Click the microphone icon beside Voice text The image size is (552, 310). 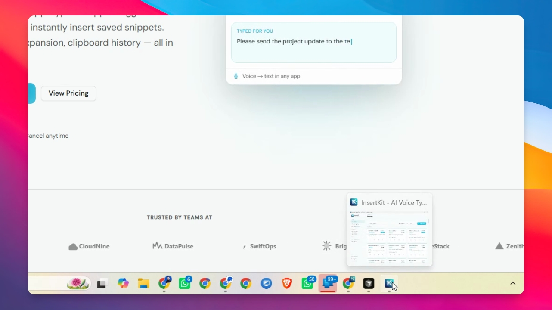pos(236,76)
